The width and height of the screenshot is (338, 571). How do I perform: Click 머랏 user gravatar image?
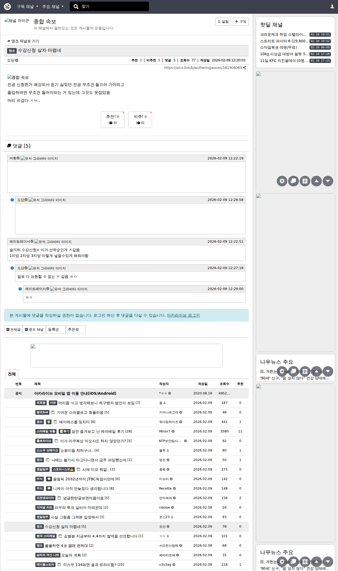click(x=39, y=158)
